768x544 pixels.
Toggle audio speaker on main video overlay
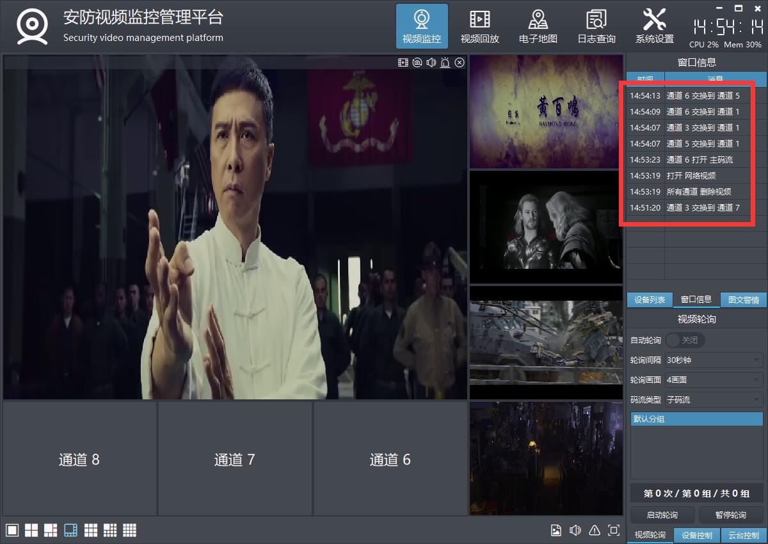coord(431,63)
